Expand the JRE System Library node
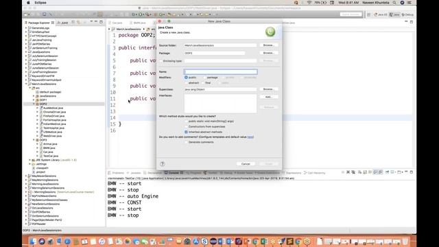The image size is (439, 247). point(30,160)
